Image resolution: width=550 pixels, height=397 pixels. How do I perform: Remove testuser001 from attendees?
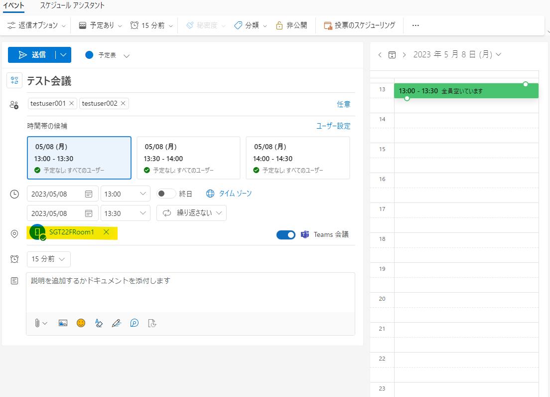pos(72,103)
